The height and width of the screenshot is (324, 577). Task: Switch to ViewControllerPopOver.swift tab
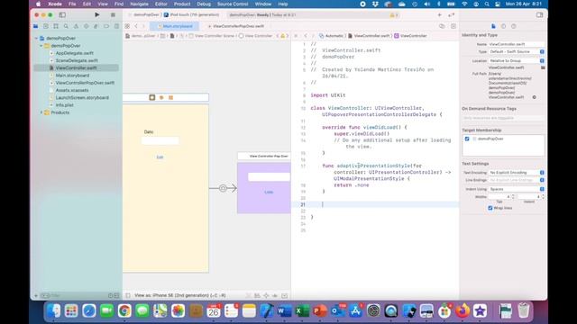point(236,26)
